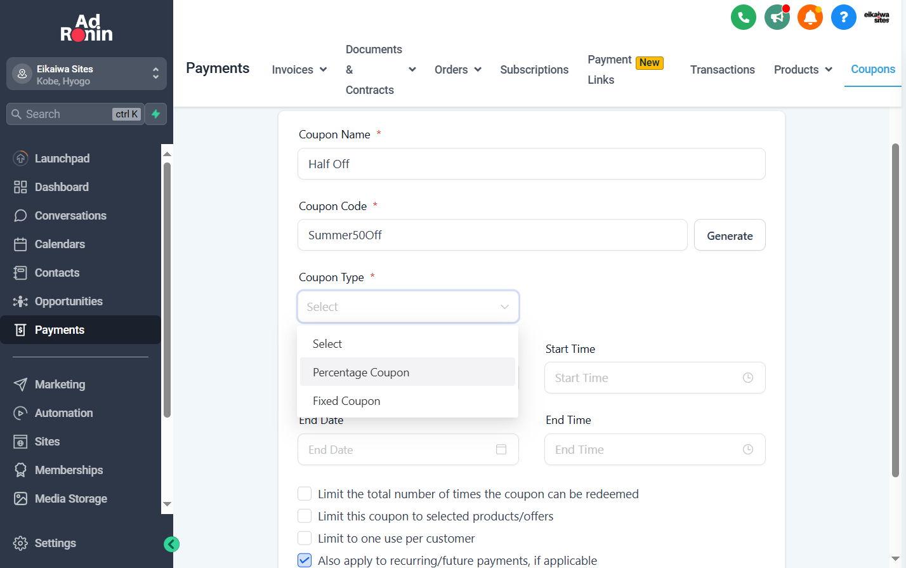Click the lightning bolt quick actions icon
This screenshot has width=906, height=568.
tap(156, 114)
